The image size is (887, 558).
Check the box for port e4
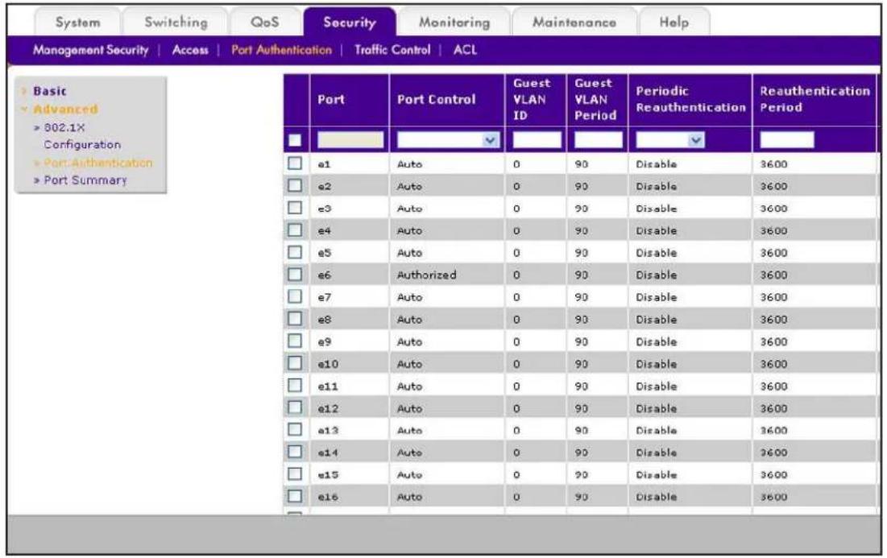click(295, 229)
